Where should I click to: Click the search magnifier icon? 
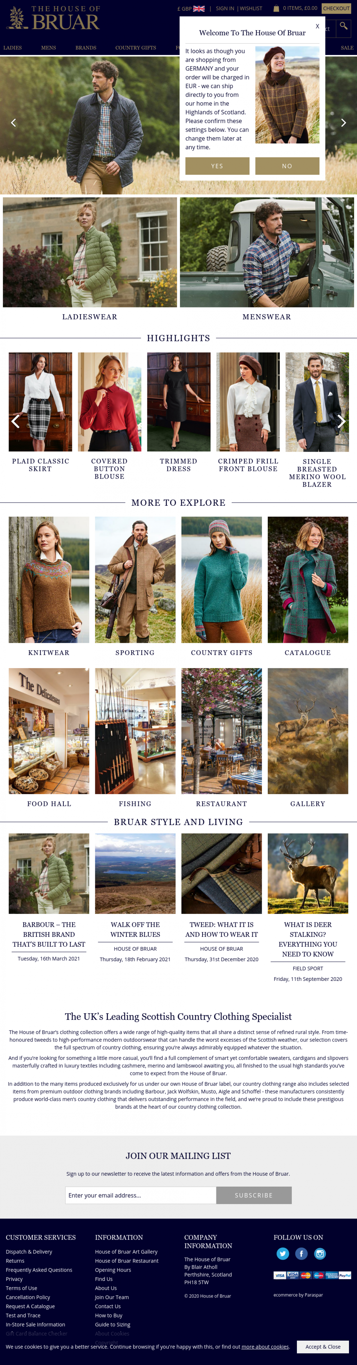point(343,26)
